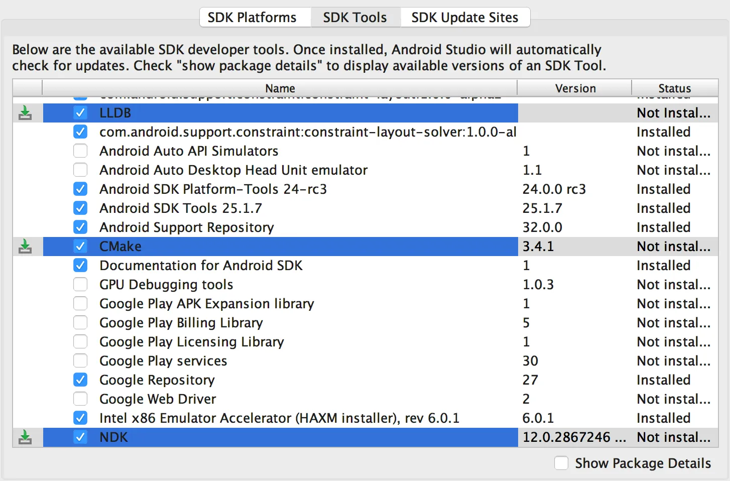
Task: Switch to the SDK Platforms tab
Action: point(252,18)
